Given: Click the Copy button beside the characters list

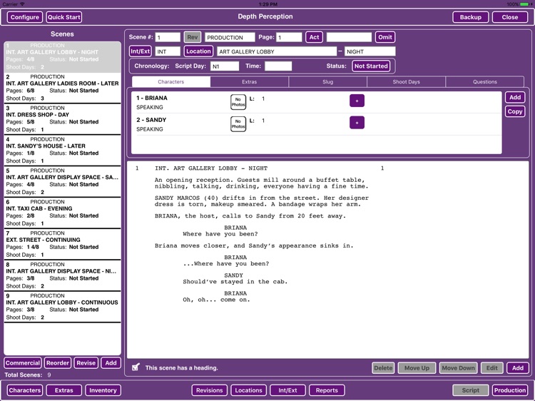Looking at the screenshot, I should point(515,111).
